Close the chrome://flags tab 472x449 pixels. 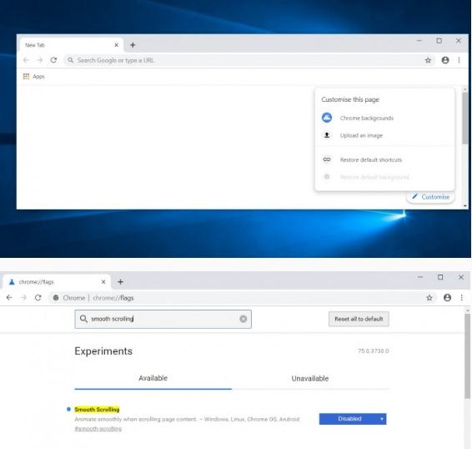click(x=103, y=282)
